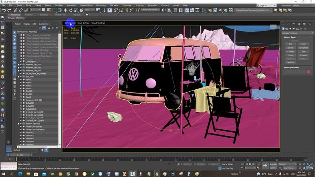Activate the Select and Rotate tool
Screen dimensions: 315x177
click(71, 10)
